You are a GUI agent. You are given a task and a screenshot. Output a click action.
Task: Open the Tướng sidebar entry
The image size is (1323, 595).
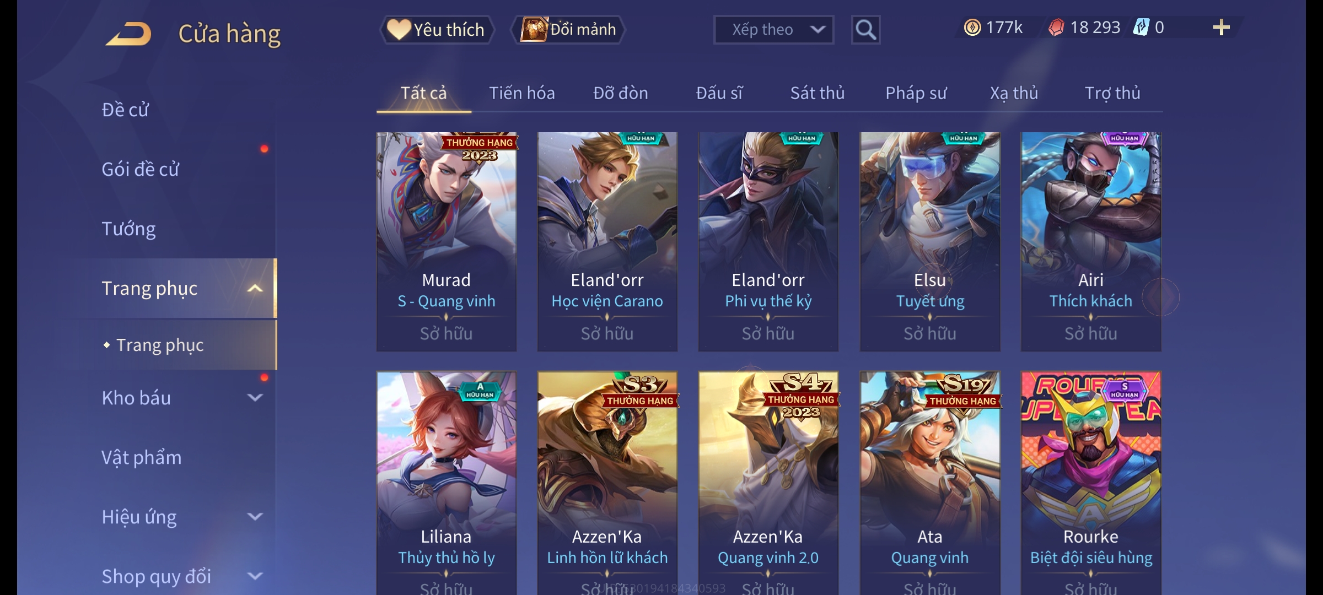click(129, 229)
